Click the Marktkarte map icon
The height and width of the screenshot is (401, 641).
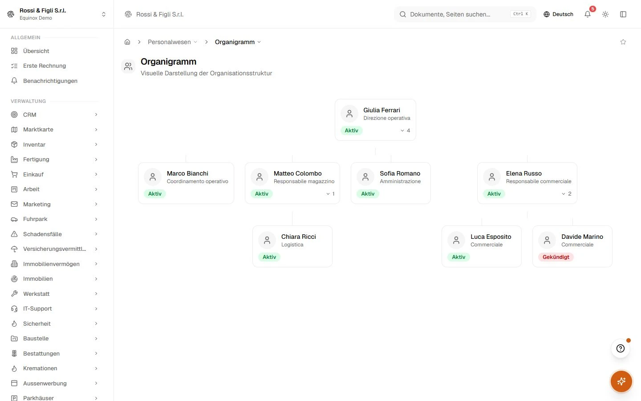coord(14,130)
